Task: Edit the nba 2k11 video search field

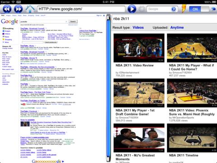Action: (x=164, y=19)
